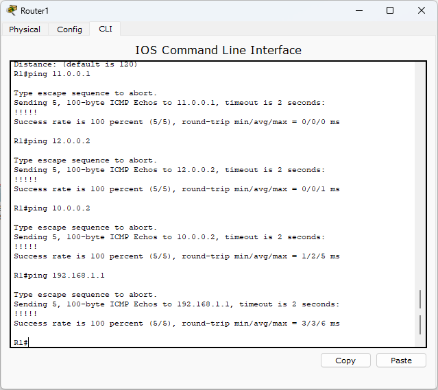Maximize the Router1 window
This screenshot has height=390, width=438.
point(390,10)
